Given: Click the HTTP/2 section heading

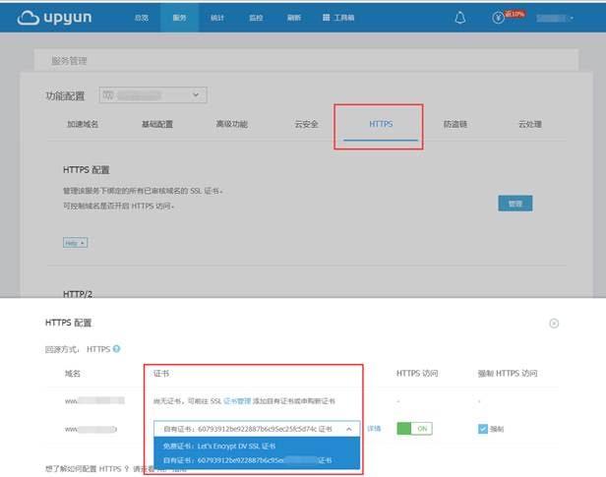Looking at the screenshot, I should (78, 294).
